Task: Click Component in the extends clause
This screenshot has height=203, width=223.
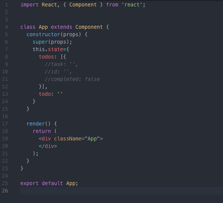Action: point(89,27)
